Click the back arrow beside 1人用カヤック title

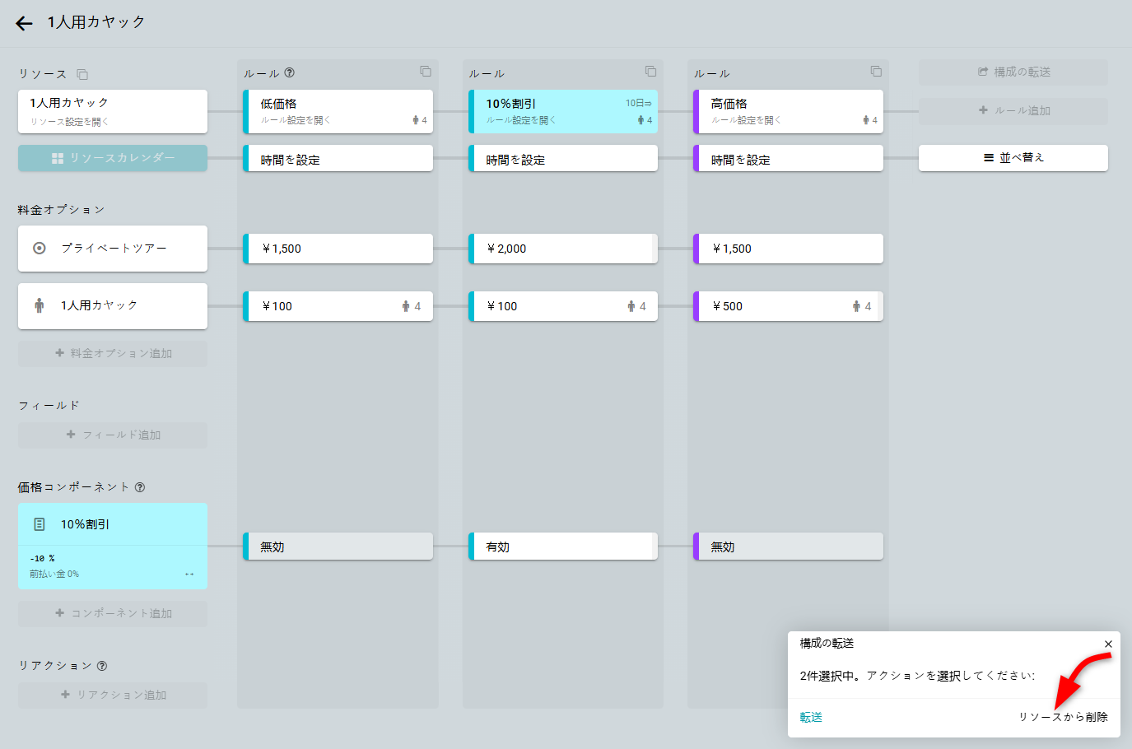(x=24, y=23)
